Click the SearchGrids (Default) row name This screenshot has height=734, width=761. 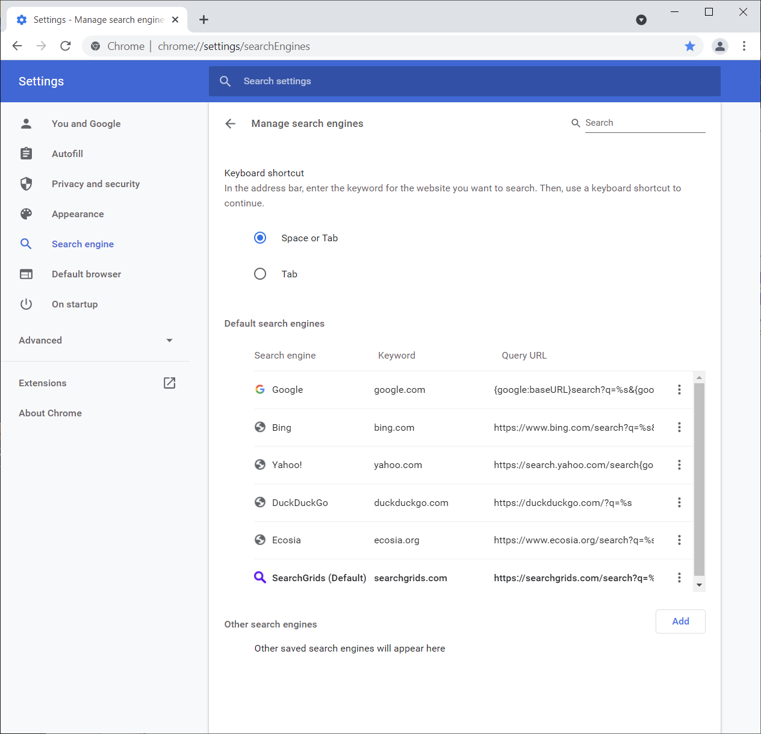(319, 578)
